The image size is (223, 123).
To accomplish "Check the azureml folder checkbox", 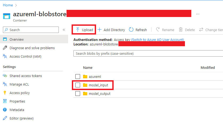I will [x=78, y=77].
